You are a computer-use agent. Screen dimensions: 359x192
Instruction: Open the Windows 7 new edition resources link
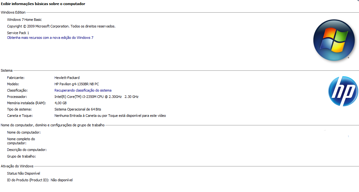tap(50, 38)
